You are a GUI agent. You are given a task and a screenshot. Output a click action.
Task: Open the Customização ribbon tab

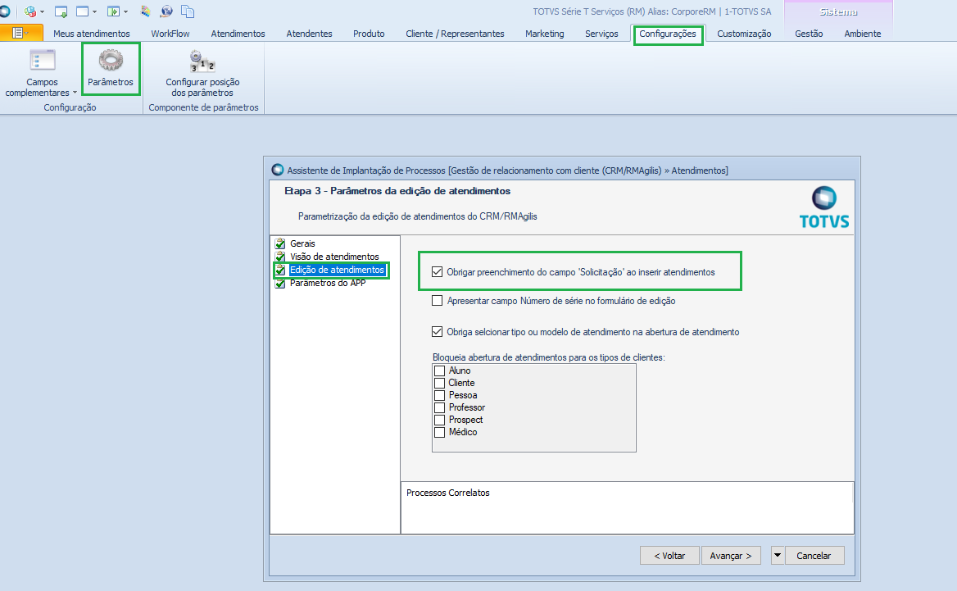(x=744, y=34)
